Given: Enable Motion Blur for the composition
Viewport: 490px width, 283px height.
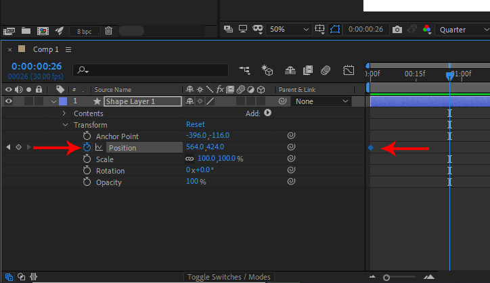Looking at the screenshot, I should 326,70.
